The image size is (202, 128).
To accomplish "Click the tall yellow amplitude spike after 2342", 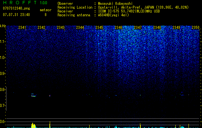I will pos(50,124).
